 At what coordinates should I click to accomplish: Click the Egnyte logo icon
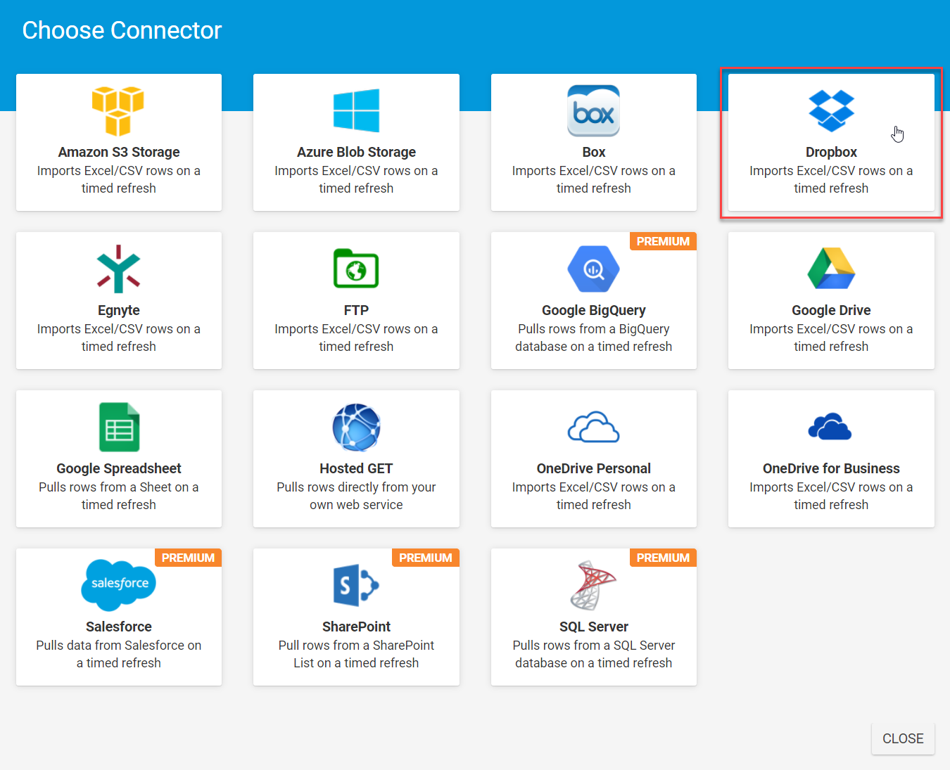coord(118,269)
